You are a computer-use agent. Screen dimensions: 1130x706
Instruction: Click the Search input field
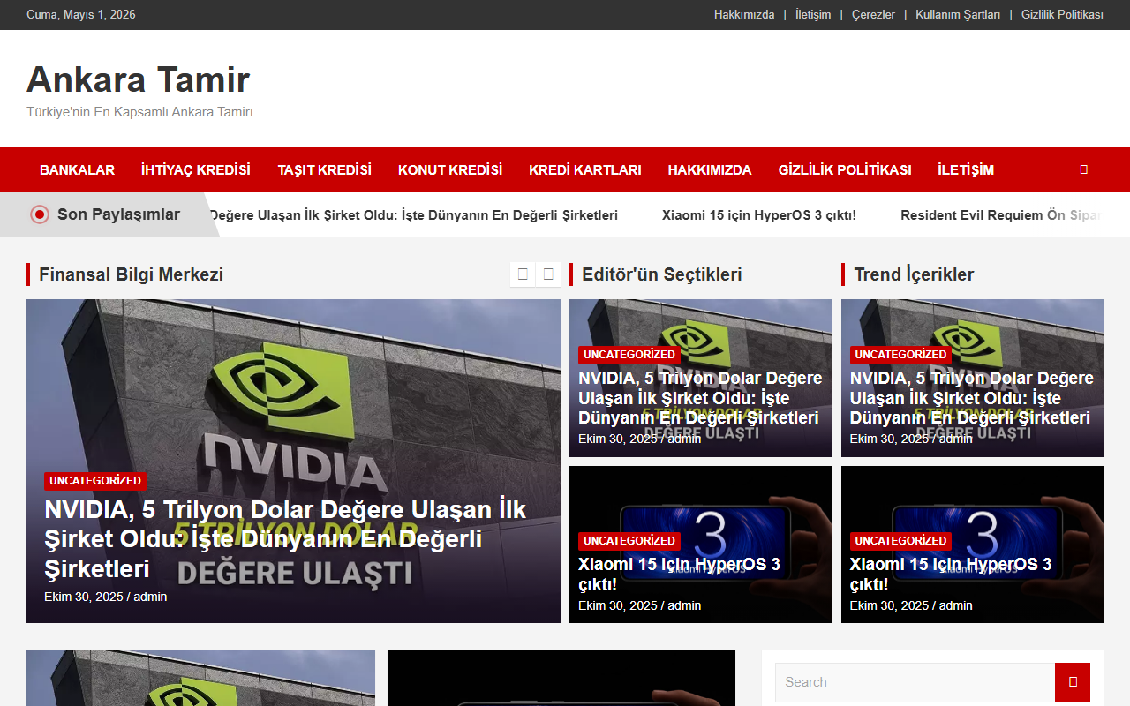click(915, 682)
